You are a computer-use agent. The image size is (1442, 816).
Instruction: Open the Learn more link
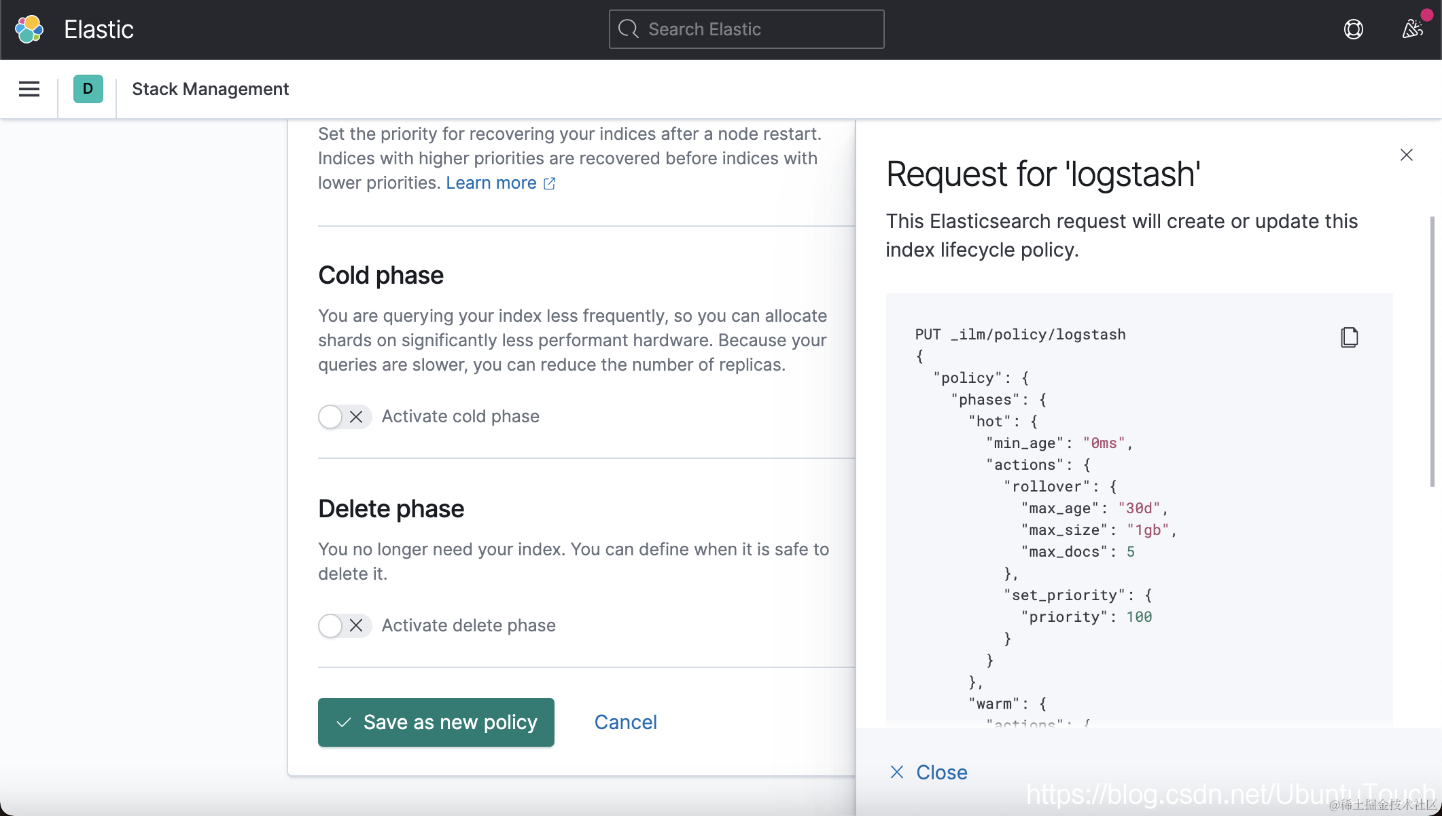(x=491, y=183)
